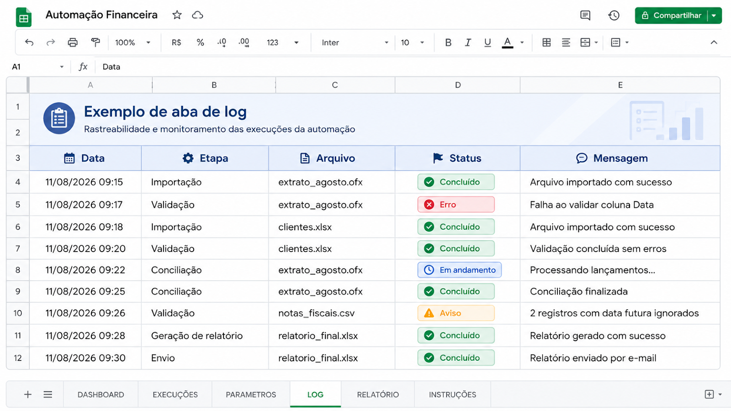
Task: Toggle italic formatting
Action: [468, 42]
